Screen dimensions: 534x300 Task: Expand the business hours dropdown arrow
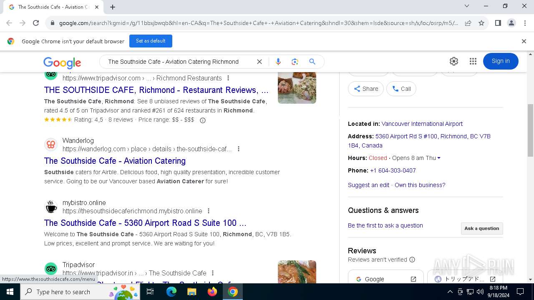pyautogui.click(x=439, y=158)
